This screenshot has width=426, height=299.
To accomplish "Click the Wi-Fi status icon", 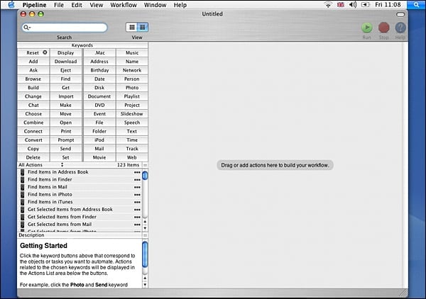I will tap(328, 5).
